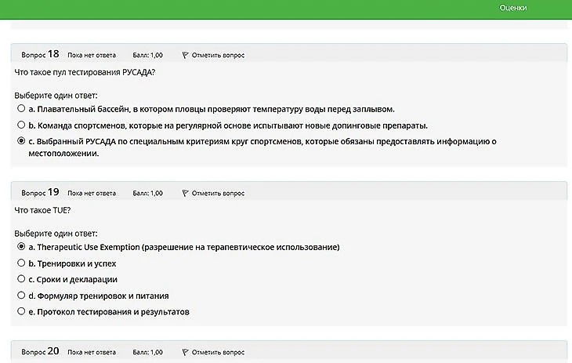This screenshot has height=363, width=572.
Task: Click Отметить вопрос link for question 20
Action: 218,352
